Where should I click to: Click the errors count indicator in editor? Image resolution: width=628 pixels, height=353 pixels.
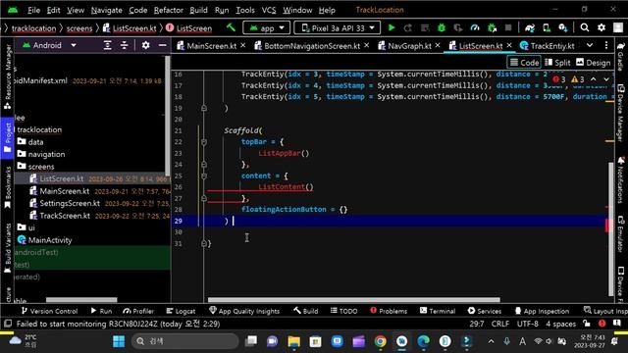click(559, 79)
